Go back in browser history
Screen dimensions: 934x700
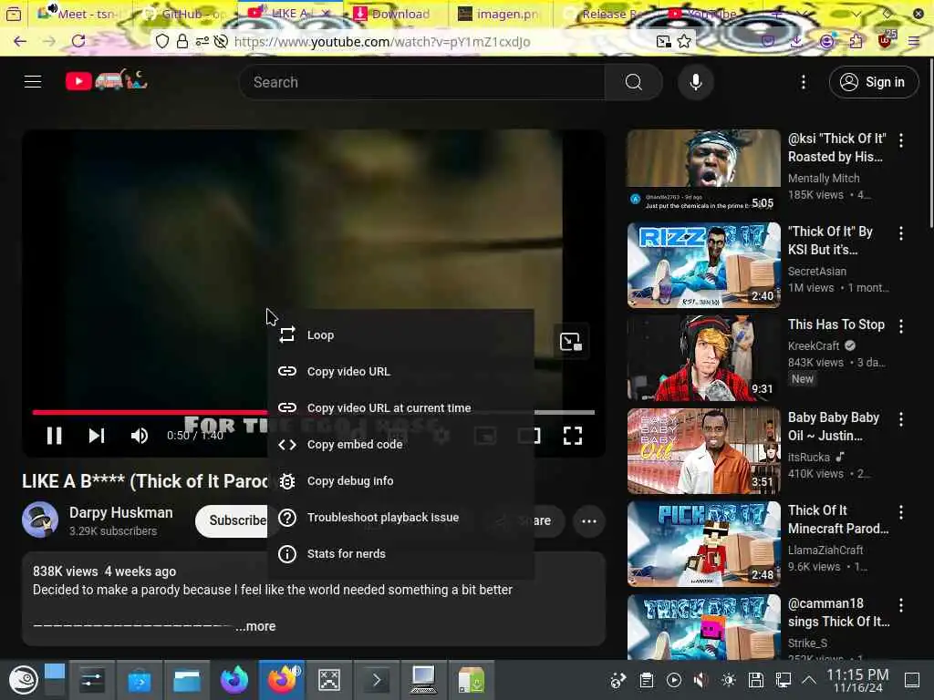point(20,41)
